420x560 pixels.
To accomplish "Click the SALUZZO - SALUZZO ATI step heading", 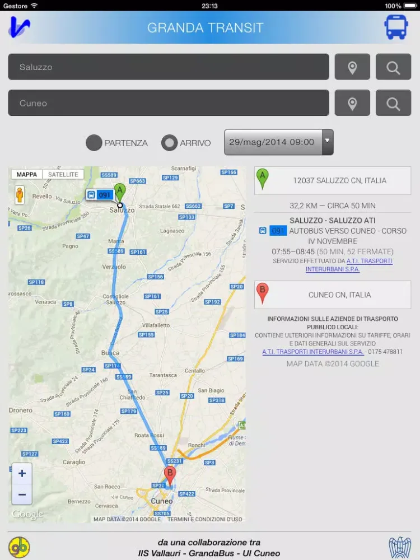I will 333,220.
